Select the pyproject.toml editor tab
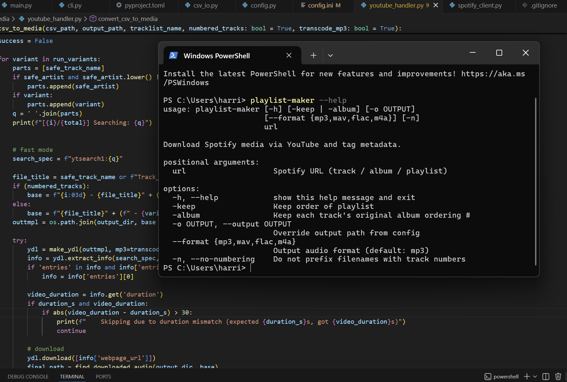Screen dimensions: 567x382 tap(144, 5)
